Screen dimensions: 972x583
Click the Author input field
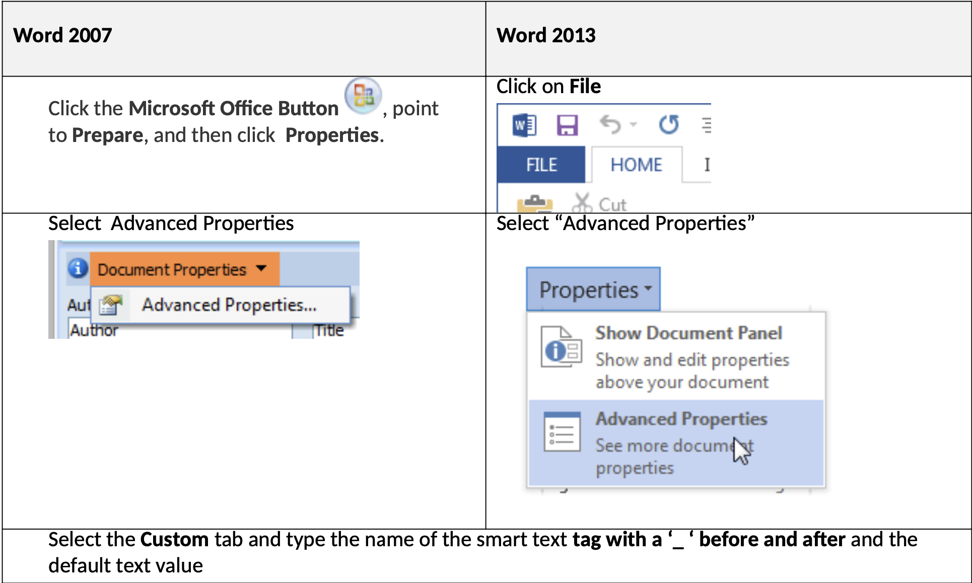tap(180, 330)
